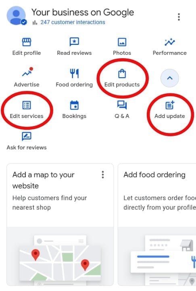
Task: Collapse the actions with the chevron button
Action: [170, 78]
